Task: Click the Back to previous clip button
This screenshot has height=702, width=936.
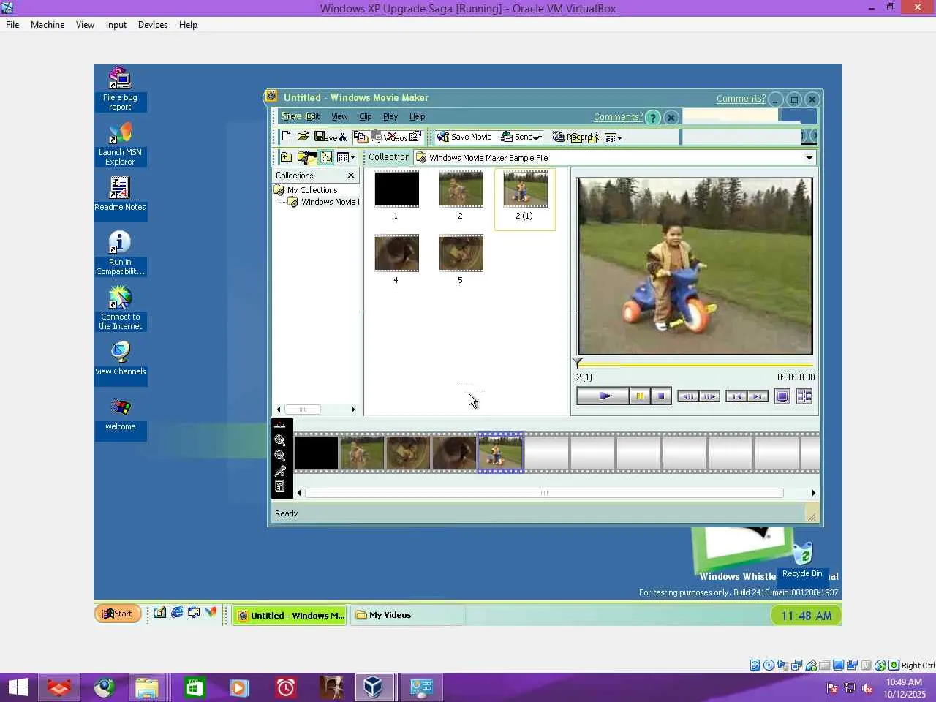Action: click(x=736, y=396)
